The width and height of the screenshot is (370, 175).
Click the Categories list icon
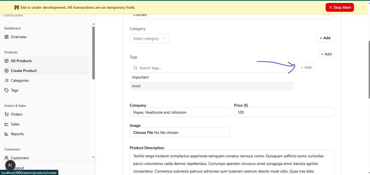(7, 80)
